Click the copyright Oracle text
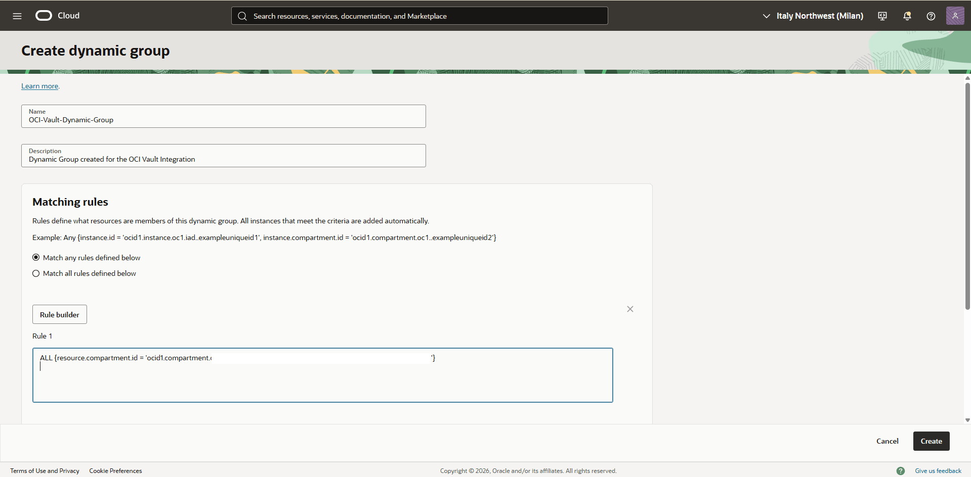 tap(528, 471)
